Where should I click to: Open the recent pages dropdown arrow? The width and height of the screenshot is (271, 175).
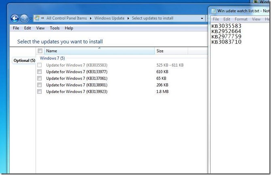pos(30,19)
